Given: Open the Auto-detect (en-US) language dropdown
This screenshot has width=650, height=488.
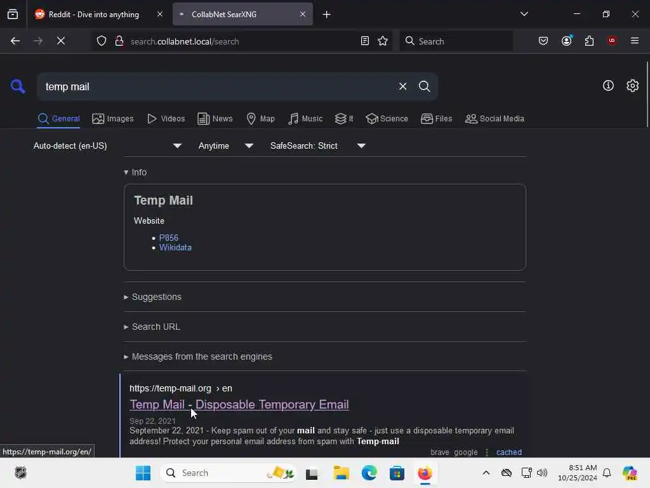Looking at the screenshot, I should pyautogui.click(x=107, y=146).
